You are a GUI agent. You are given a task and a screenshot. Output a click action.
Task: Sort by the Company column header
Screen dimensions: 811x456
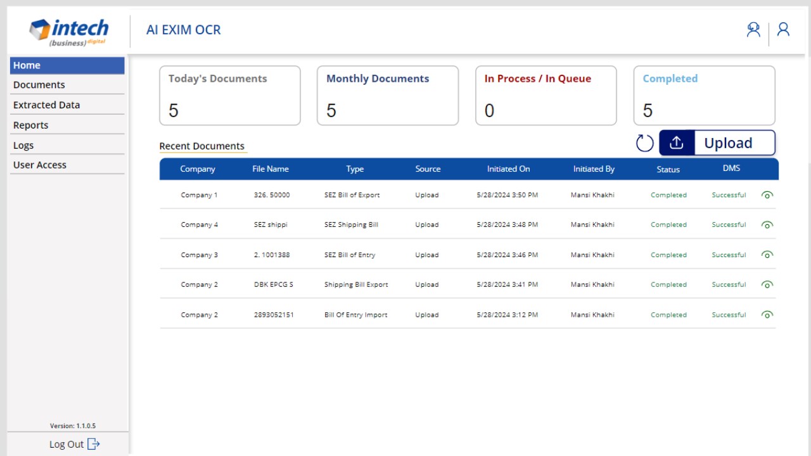coord(198,169)
